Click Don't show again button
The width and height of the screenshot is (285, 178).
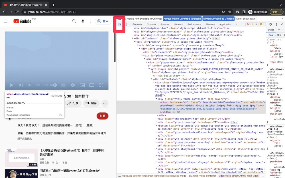click(x=246, y=19)
